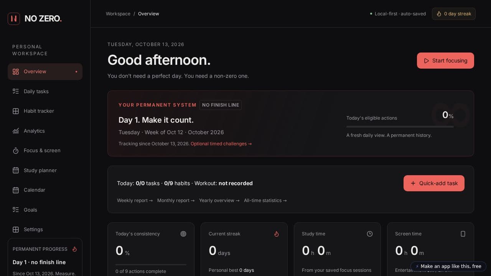This screenshot has width=491, height=276.
Task: Click the Focus & screen timer icon
Action: tap(16, 151)
